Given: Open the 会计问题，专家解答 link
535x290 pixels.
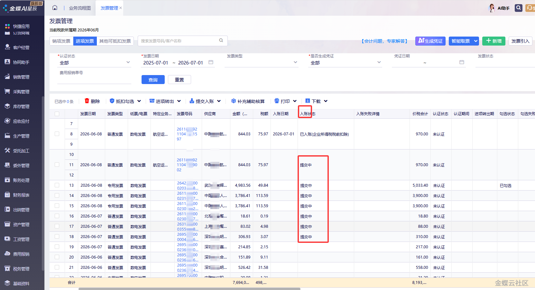Looking at the screenshot, I should 384,41.
